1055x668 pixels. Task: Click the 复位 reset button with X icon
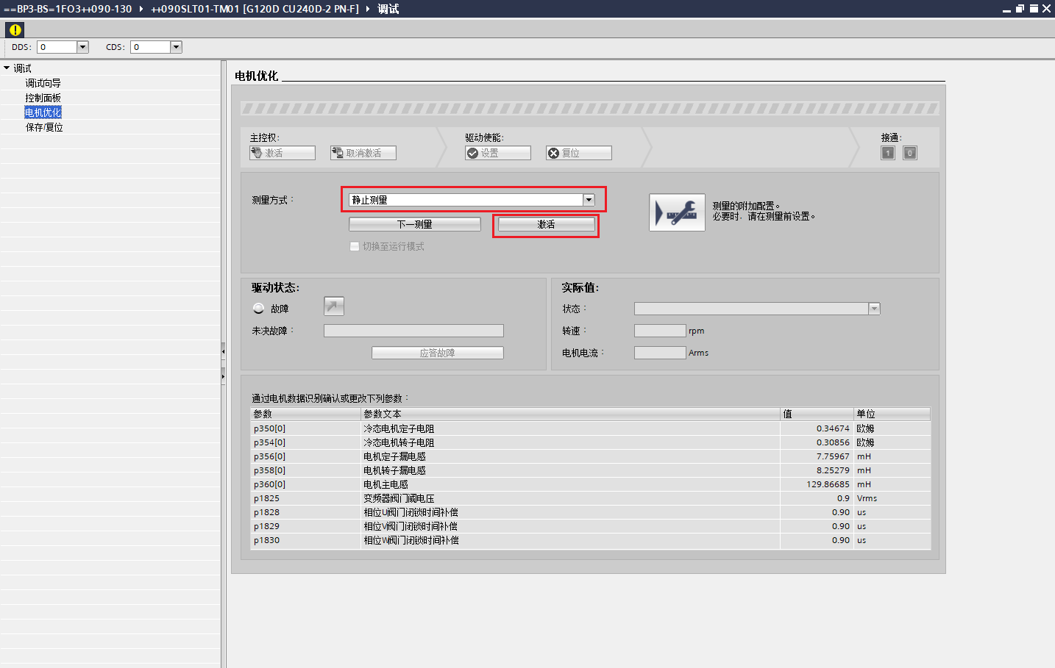579,153
